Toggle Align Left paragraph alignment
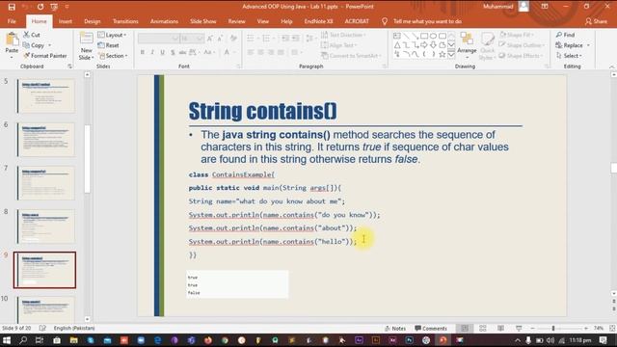This screenshot has height=347, width=617. 251,52
